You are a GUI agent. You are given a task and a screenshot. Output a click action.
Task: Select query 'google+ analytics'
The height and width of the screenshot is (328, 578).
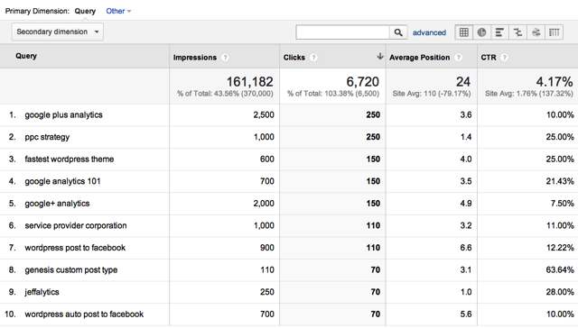57,204
